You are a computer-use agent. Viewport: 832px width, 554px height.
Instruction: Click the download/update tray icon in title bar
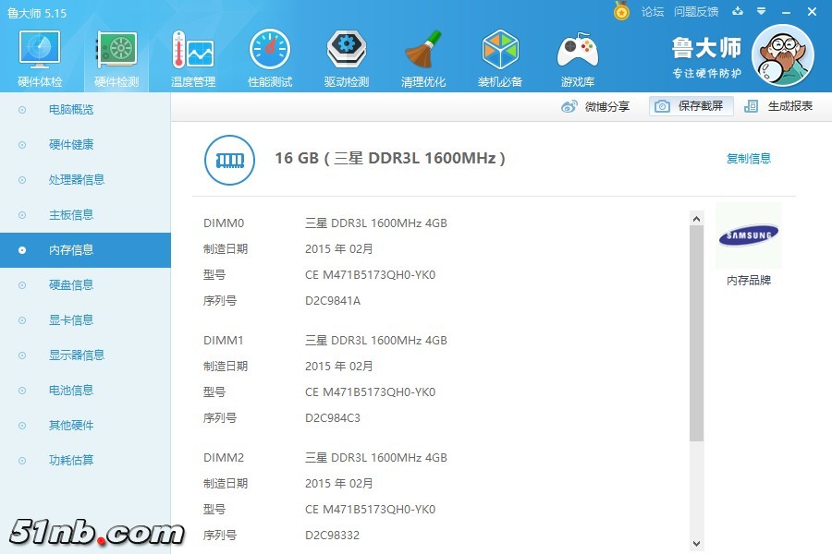(738, 11)
